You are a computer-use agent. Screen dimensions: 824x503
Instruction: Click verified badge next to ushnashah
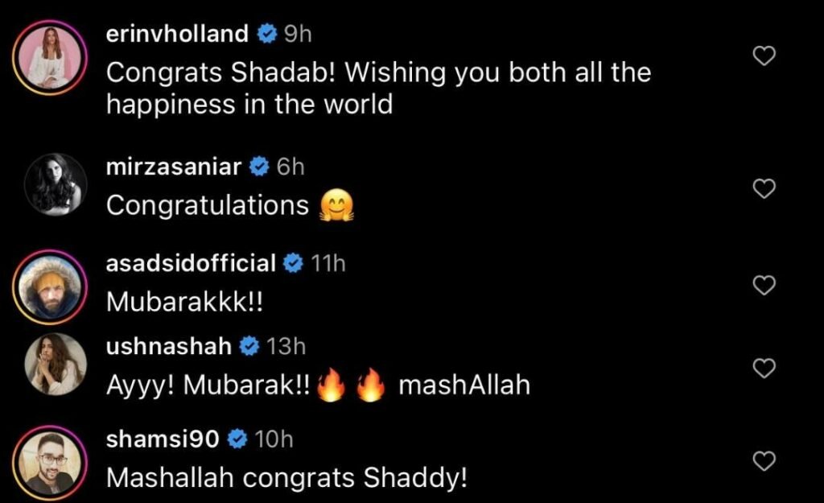click(x=249, y=346)
